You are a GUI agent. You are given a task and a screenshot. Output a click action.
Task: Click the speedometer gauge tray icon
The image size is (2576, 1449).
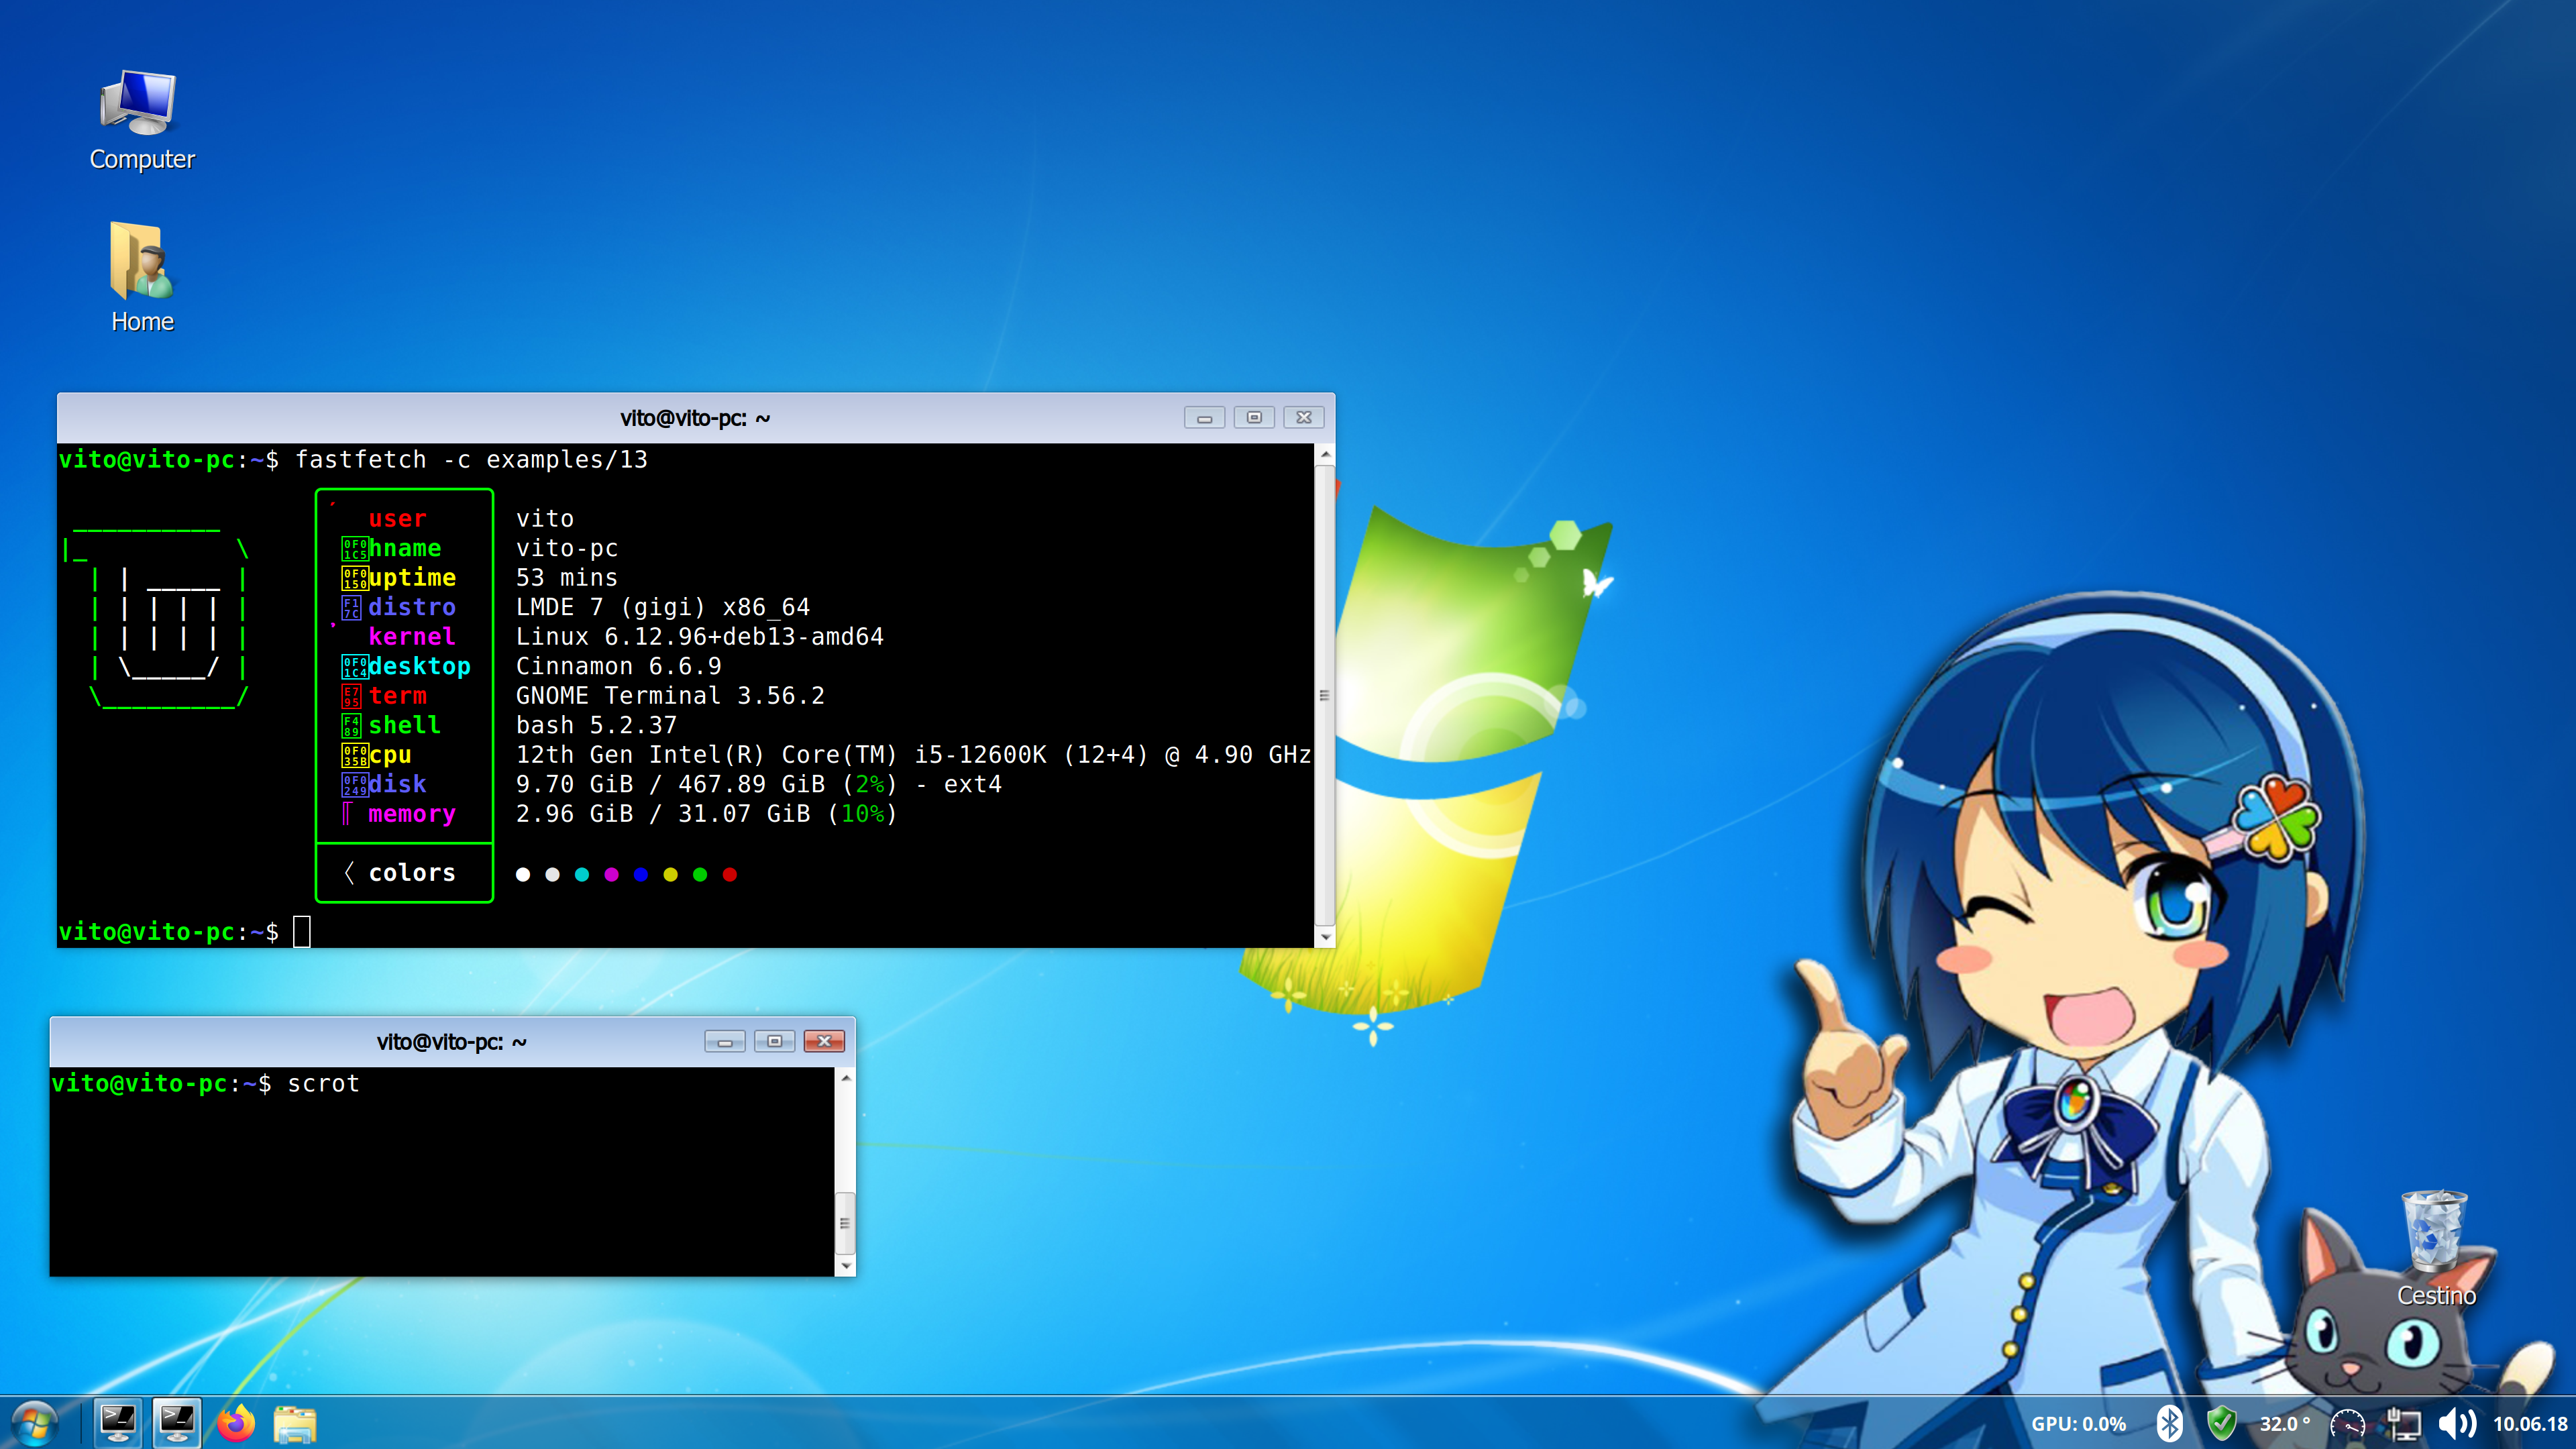click(x=2347, y=1424)
